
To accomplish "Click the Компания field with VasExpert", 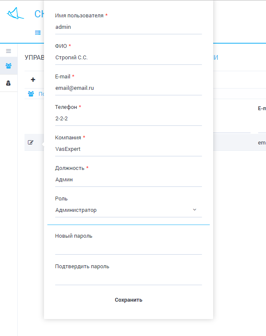I will pyautogui.click(x=128, y=149).
